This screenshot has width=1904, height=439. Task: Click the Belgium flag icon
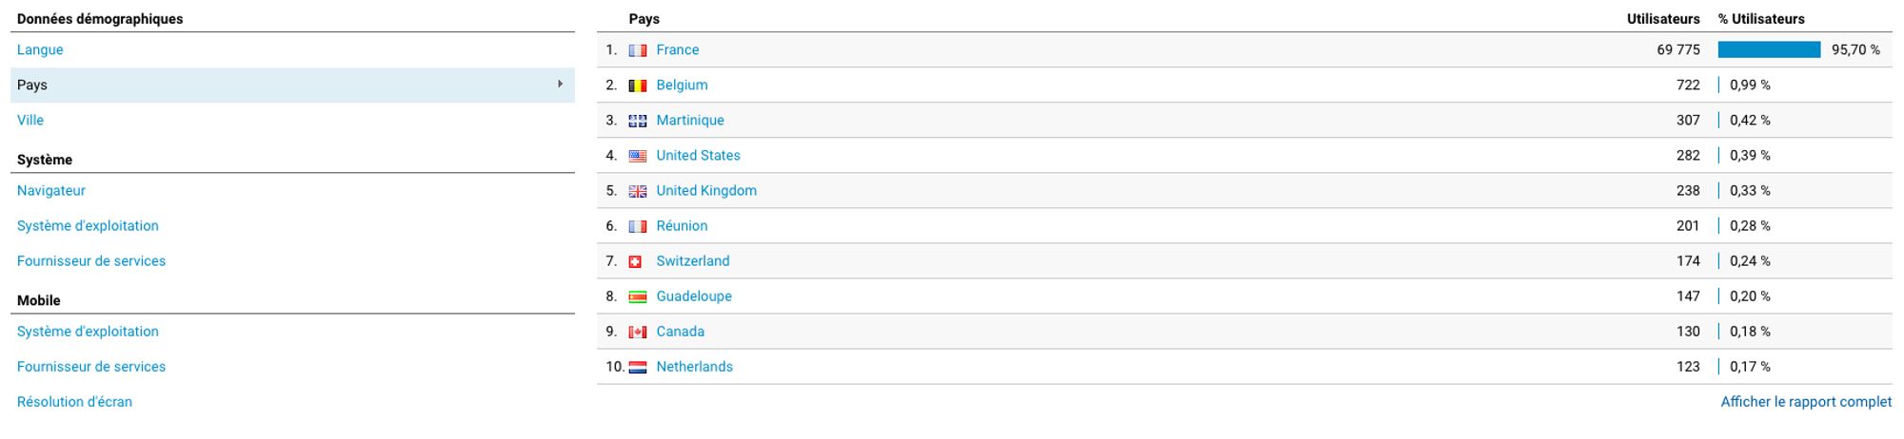(637, 86)
